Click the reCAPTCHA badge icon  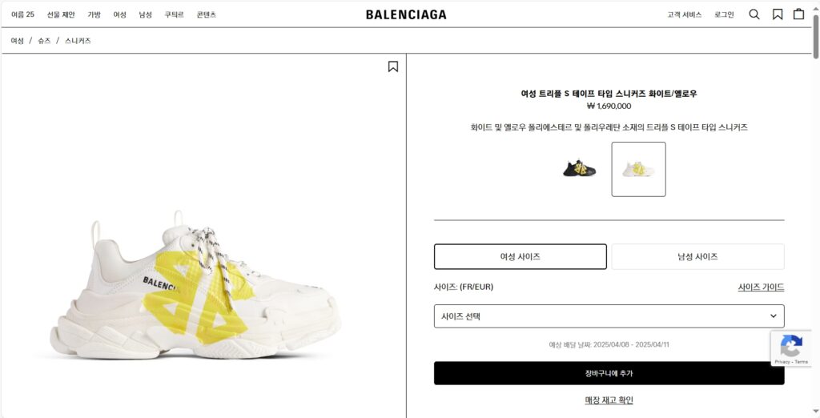790,346
